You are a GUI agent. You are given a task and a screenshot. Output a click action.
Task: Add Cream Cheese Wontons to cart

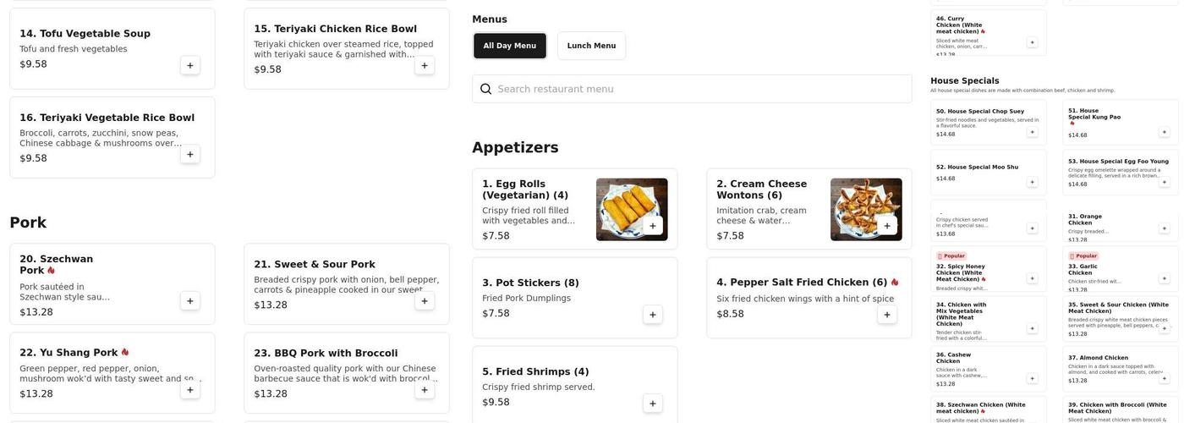pyautogui.click(x=886, y=226)
